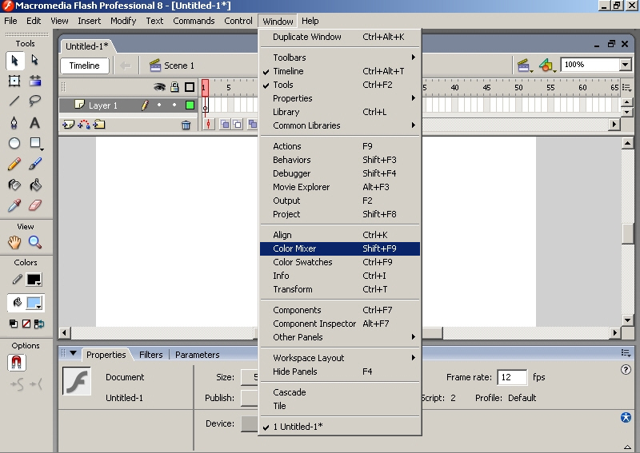Viewport: 640px width, 453px height.
Task: Toggle lock all layers padlock icon
Action: (x=174, y=87)
